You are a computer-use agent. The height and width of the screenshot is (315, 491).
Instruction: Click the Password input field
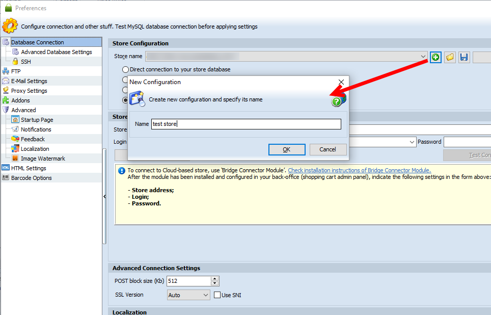point(467,142)
